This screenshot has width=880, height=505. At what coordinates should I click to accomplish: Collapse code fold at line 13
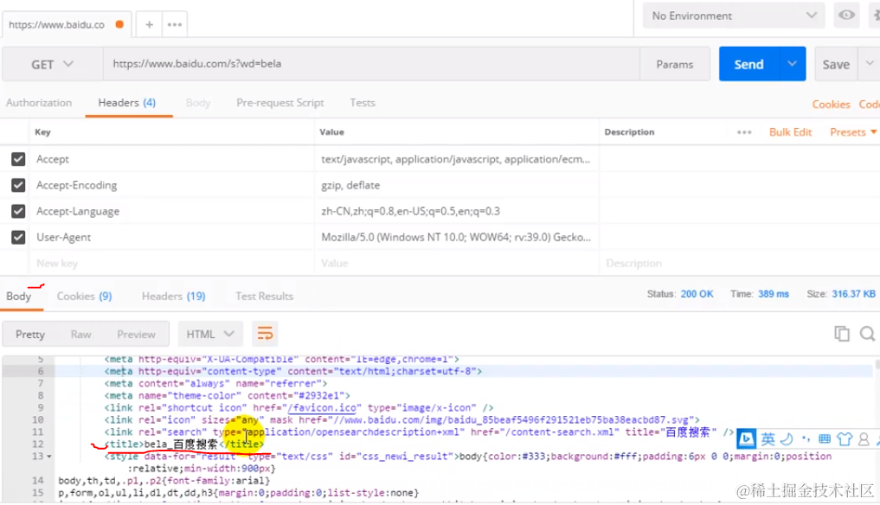[49, 457]
